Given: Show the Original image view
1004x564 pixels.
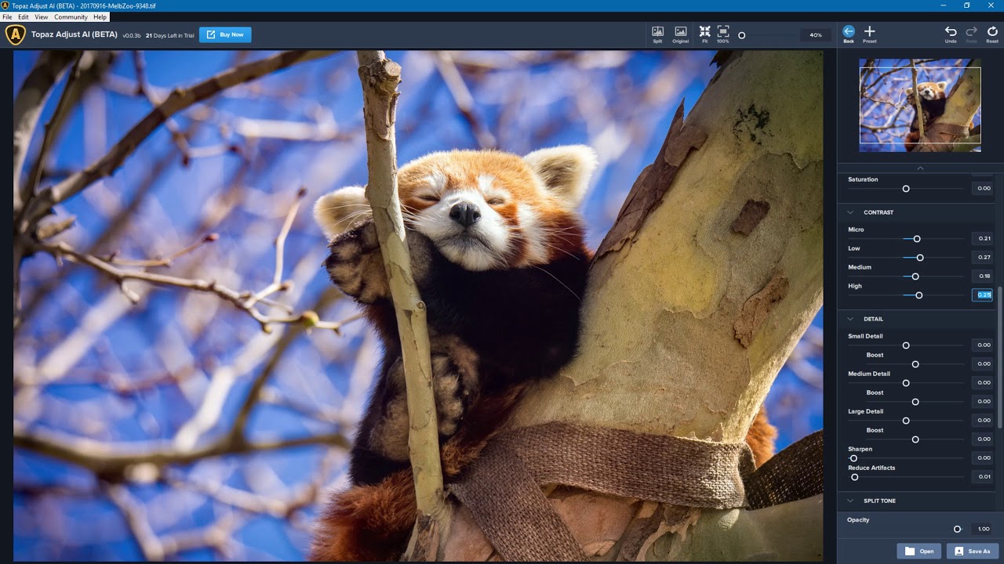Looking at the screenshot, I should tap(681, 34).
